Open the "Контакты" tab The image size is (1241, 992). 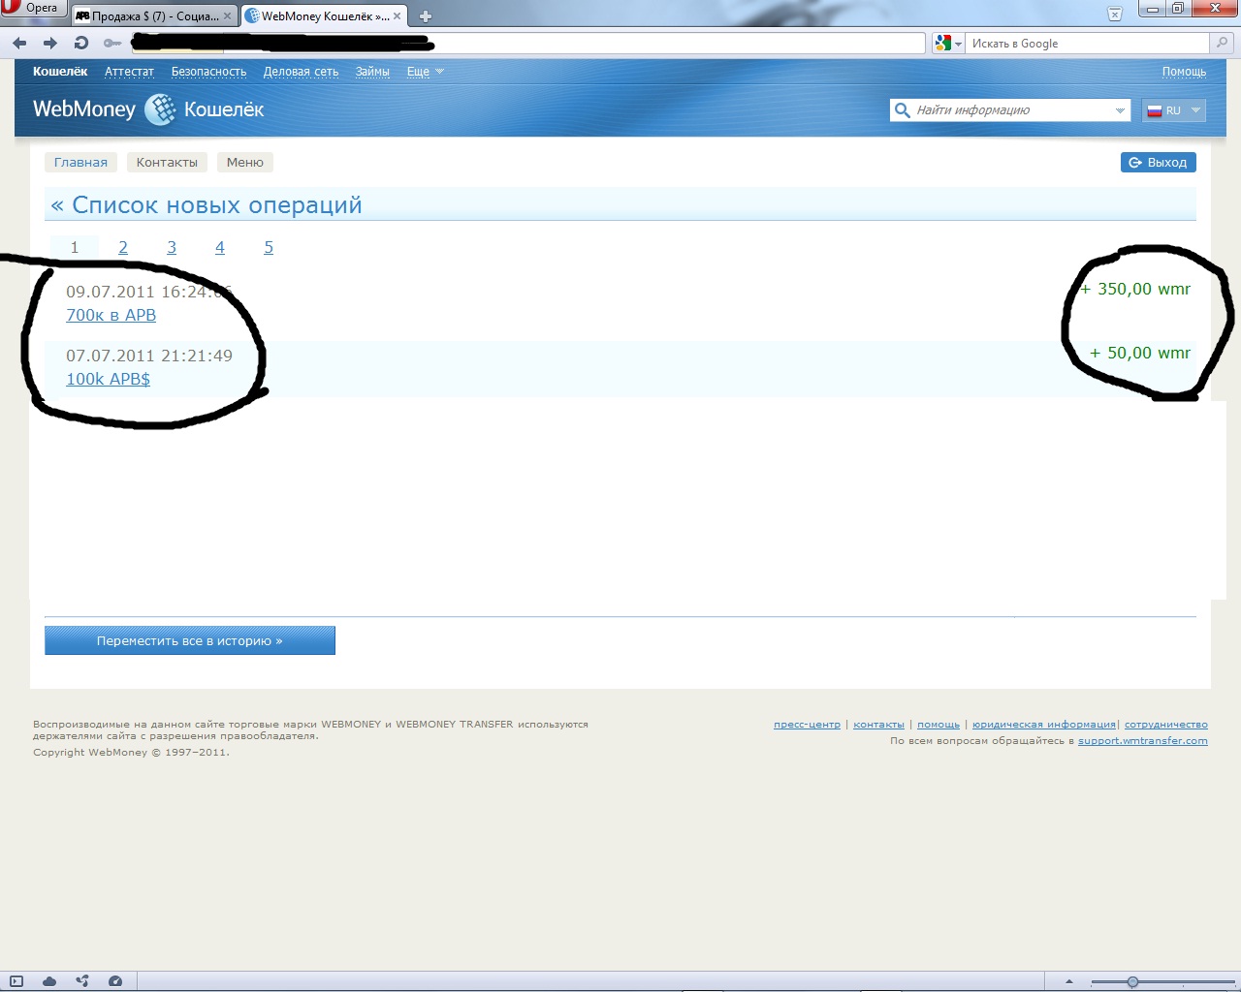click(x=167, y=163)
